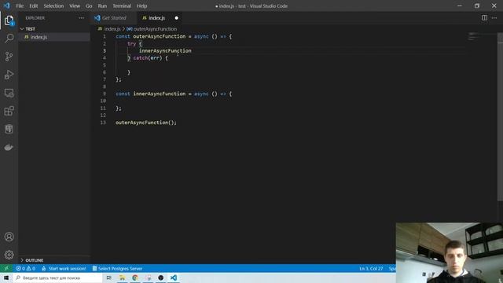Split the editor to the right

[x=484, y=18]
